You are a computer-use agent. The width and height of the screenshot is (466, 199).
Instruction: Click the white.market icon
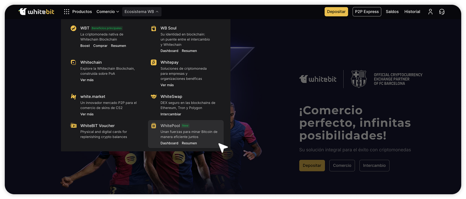tap(74, 97)
